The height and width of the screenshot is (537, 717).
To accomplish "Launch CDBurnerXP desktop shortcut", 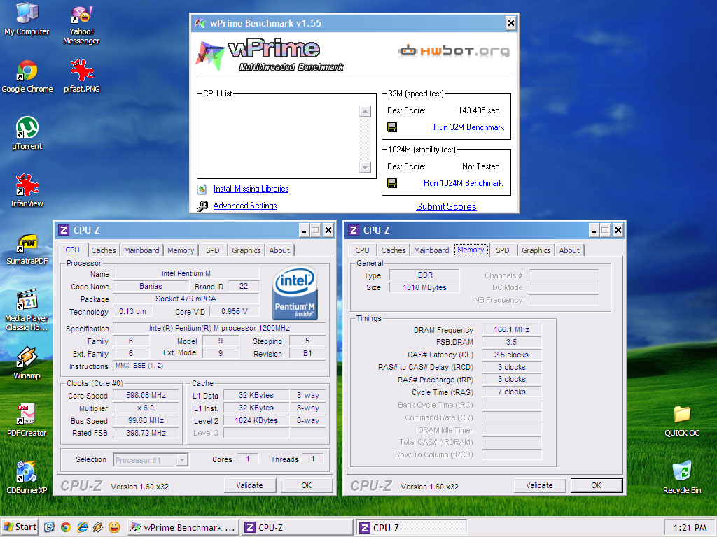I will click(27, 478).
